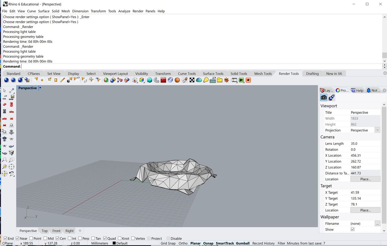Switch to the Mesh Tools toolbar tab
The image size is (387, 246).
pos(263,73)
